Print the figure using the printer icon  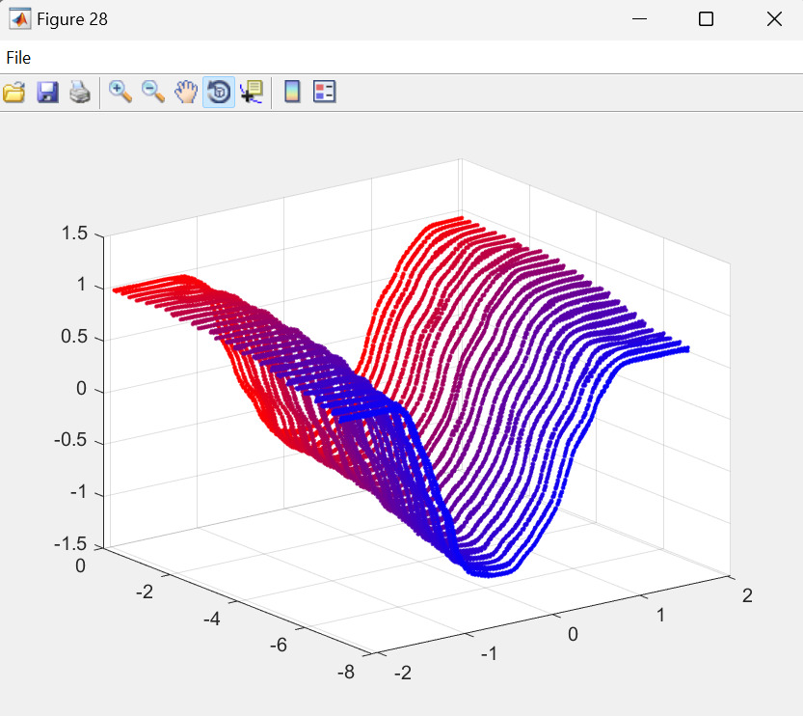coord(79,93)
